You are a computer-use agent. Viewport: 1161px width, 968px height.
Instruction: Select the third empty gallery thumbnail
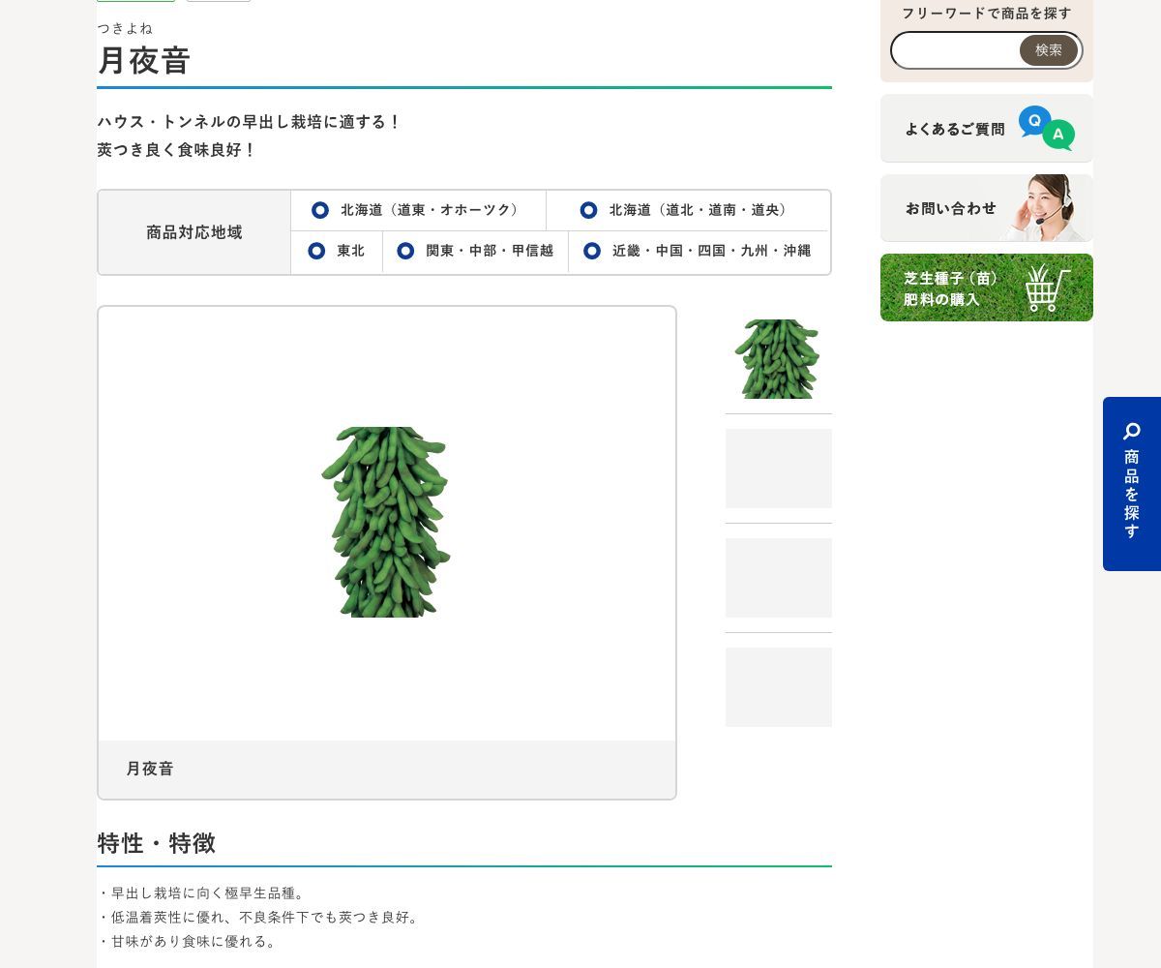779,578
